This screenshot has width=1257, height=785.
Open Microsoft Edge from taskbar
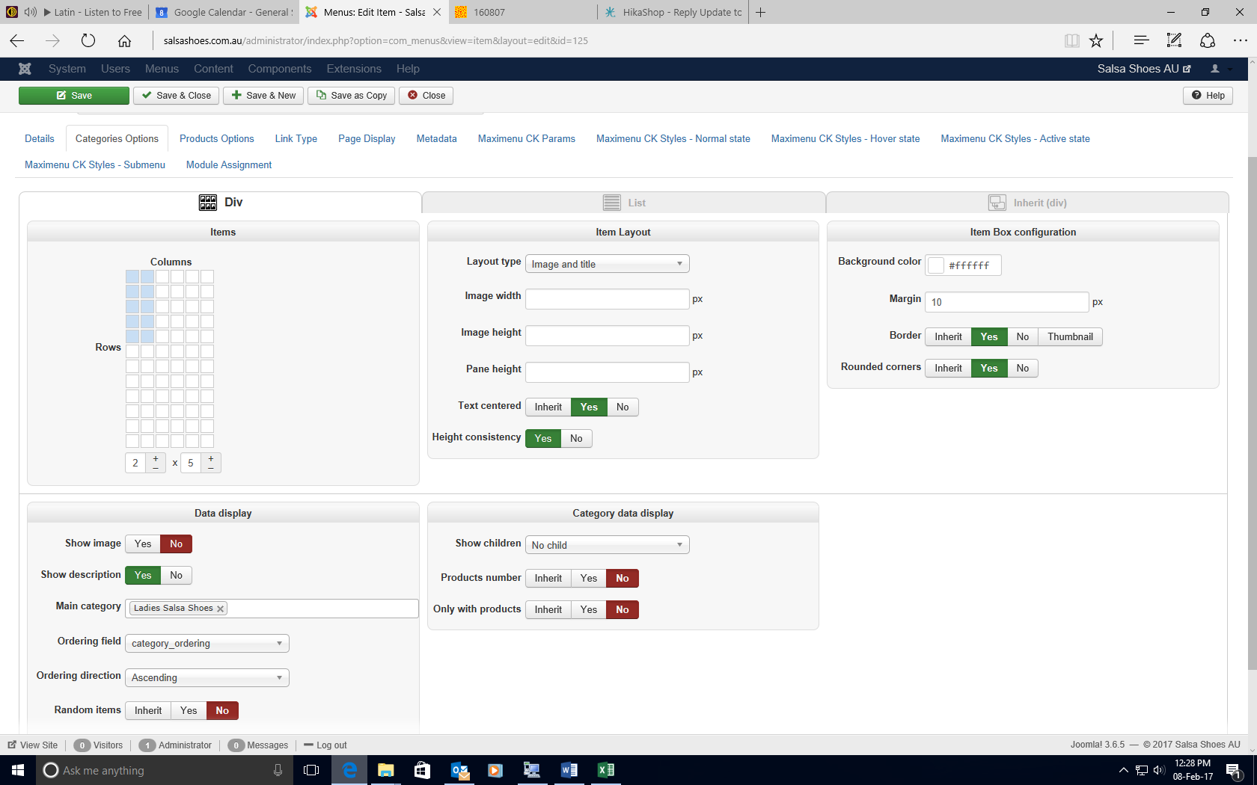[349, 770]
